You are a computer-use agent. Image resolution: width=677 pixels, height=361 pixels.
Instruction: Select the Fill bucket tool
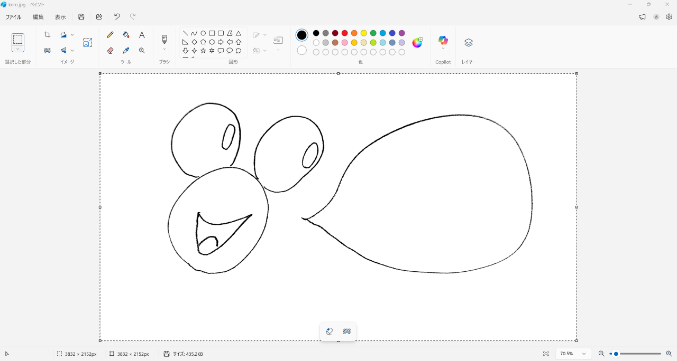click(126, 35)
